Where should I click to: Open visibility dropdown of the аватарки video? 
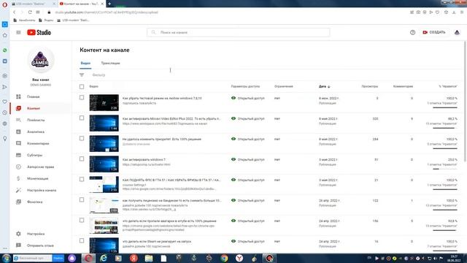[248, 221]
